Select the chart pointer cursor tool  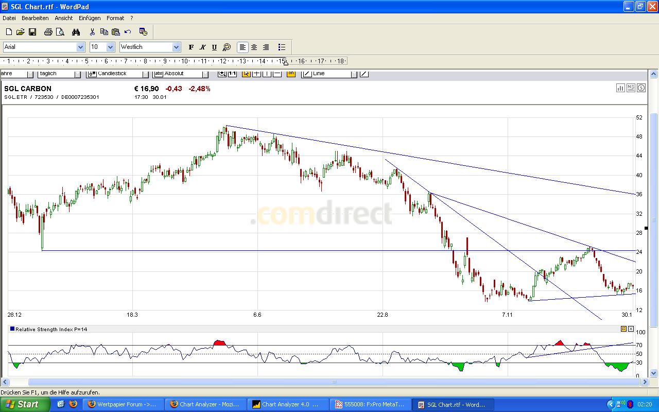point(246,74)
